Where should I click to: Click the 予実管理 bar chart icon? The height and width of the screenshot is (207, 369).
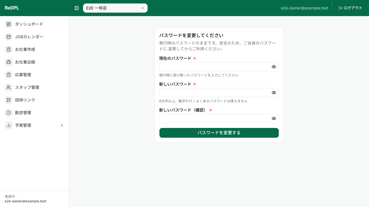click(x=9, y=125)
